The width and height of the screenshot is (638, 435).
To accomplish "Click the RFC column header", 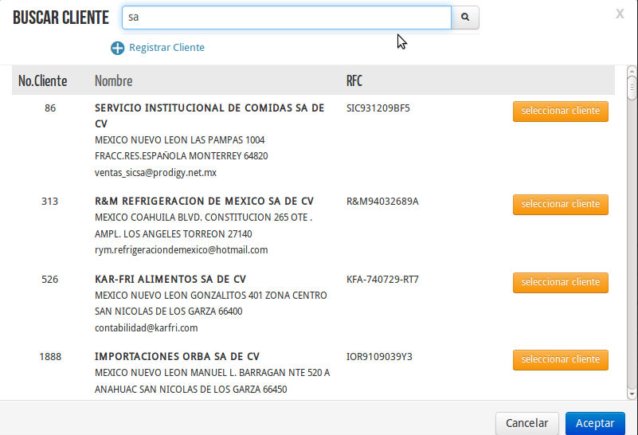I will (x=354, y=81).
